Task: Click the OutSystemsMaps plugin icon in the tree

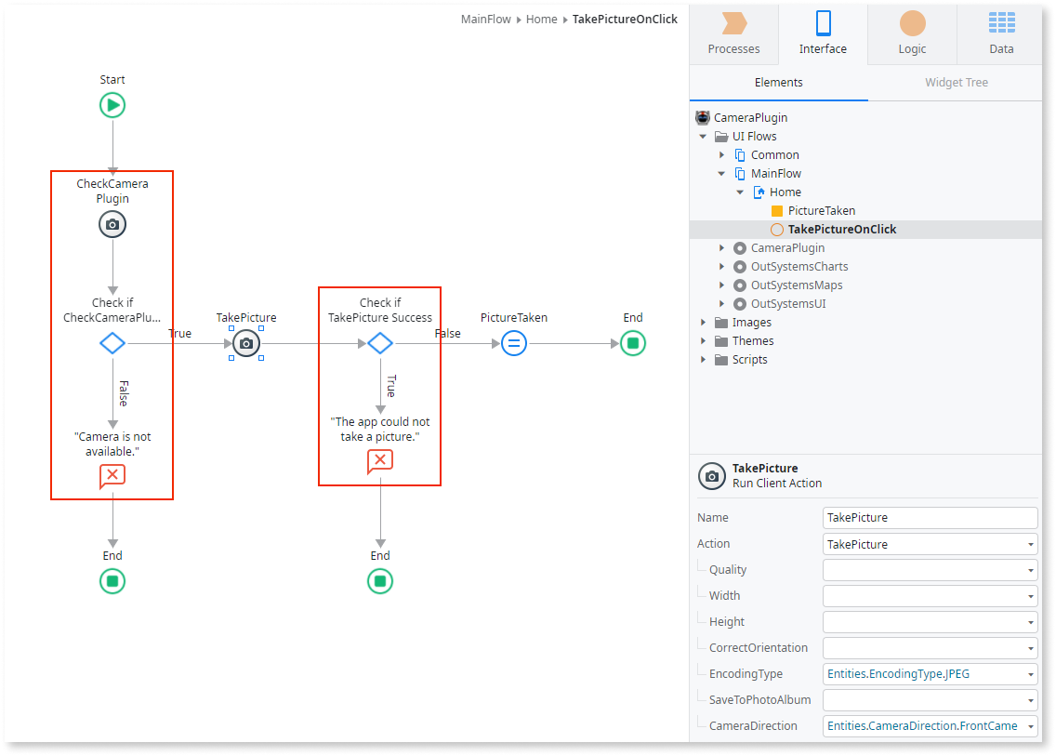Action: [x=739, y=285]
